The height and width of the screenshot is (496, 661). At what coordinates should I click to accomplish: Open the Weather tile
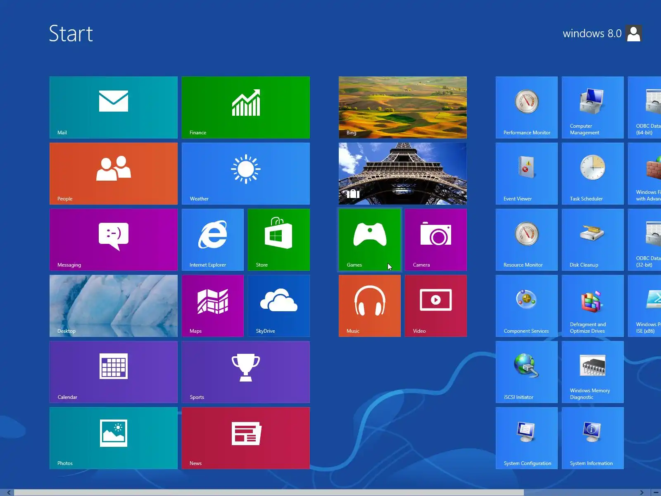tap(246, 174)
